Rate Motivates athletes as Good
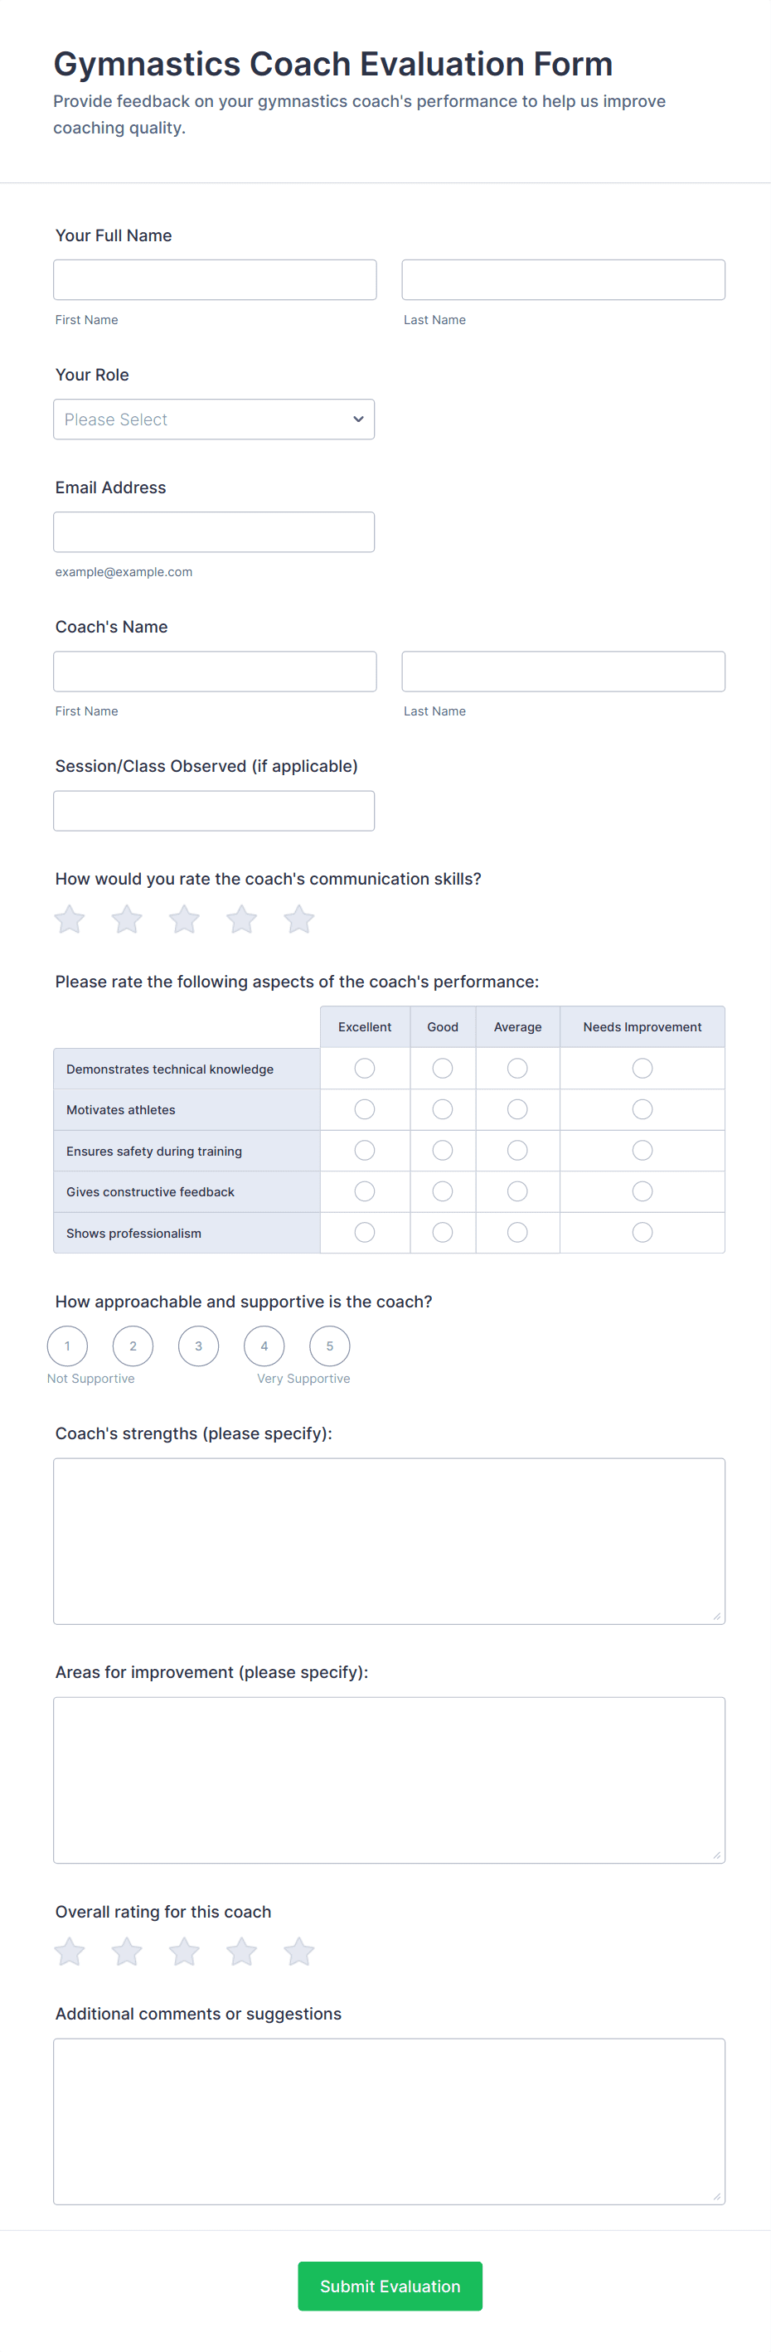The height and width of the screenshot is (2352, 771). 443,1109
